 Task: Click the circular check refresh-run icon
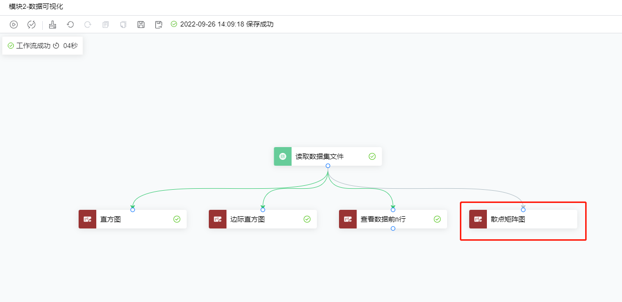31,25
